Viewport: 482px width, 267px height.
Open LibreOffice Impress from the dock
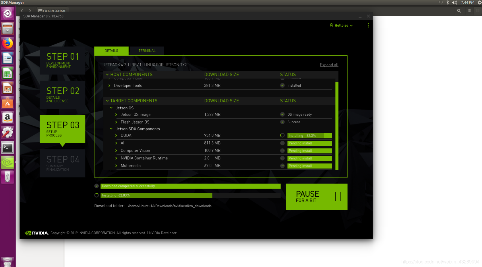(7, 88)
